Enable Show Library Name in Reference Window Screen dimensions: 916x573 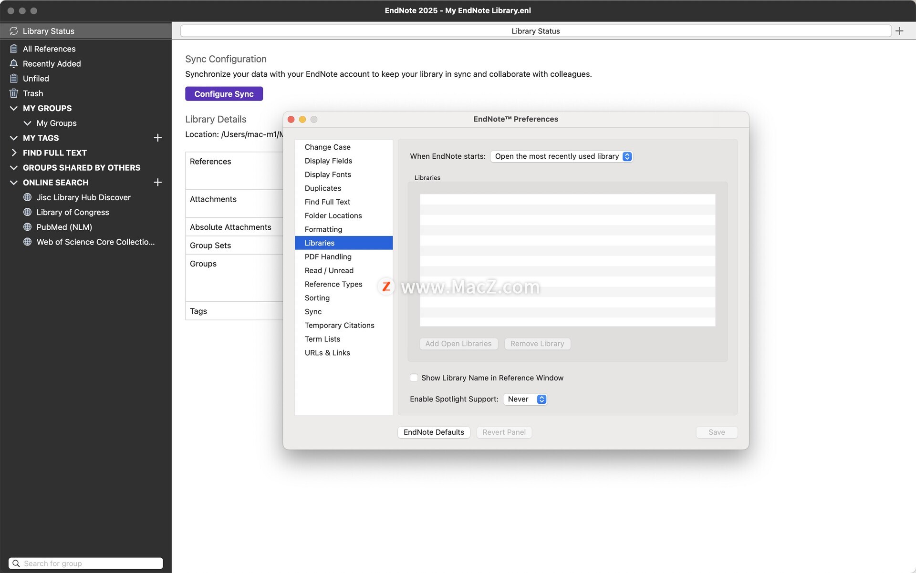point(414,378)
